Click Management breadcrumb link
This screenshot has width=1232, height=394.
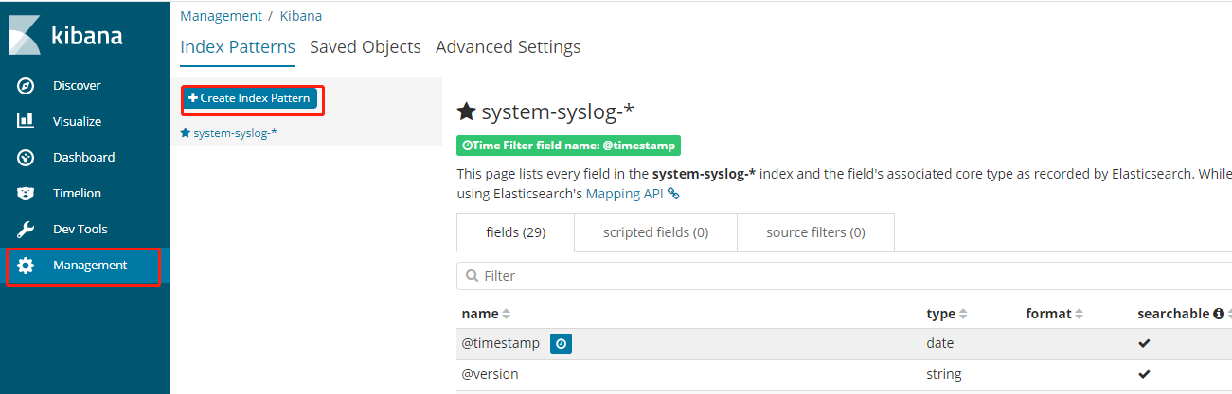pyautogui.click(x=221, y=16)
